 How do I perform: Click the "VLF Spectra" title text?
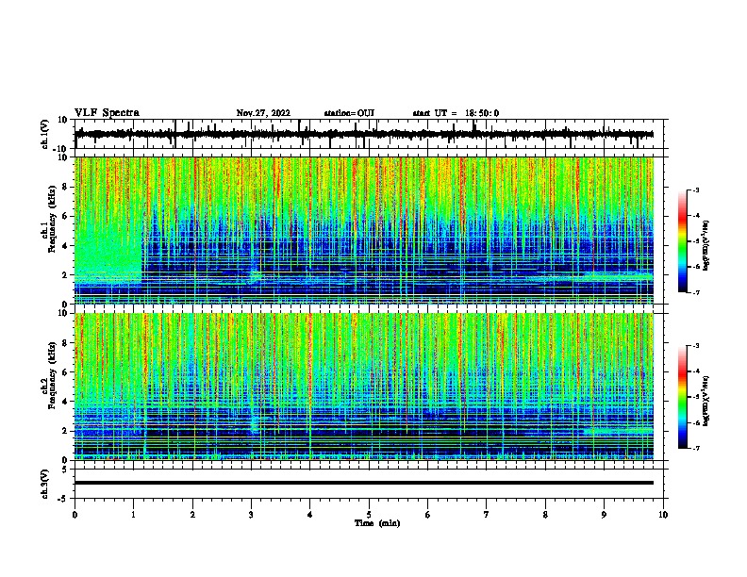[x=107, y=113]
